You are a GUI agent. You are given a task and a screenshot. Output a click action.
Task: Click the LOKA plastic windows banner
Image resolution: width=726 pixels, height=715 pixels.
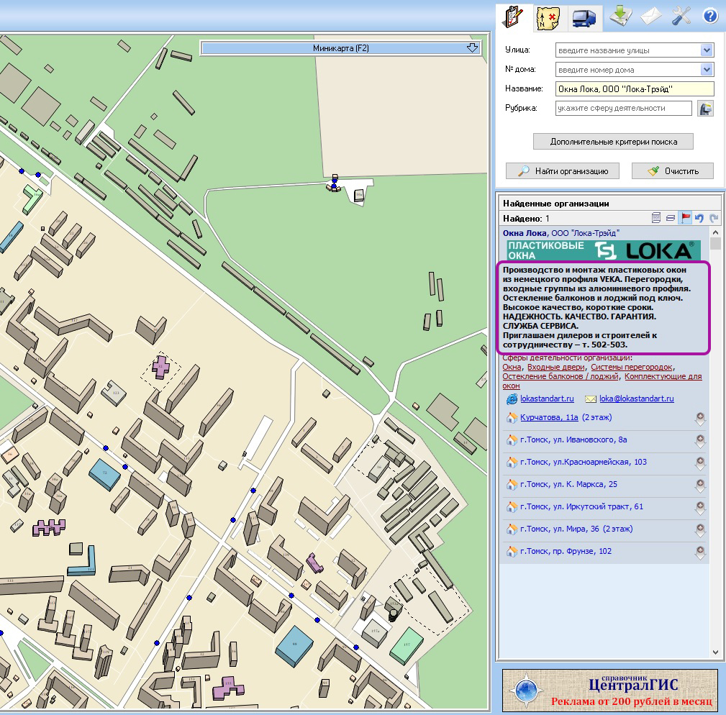pyautogui.click(x=604, y=250)
